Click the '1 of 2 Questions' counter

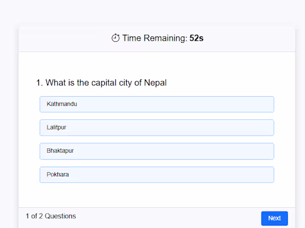pyautogui.click(x=51, y=216)
